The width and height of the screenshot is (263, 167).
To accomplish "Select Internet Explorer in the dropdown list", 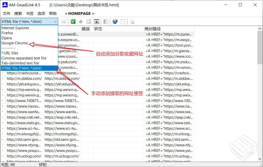I will pos(16,28).
